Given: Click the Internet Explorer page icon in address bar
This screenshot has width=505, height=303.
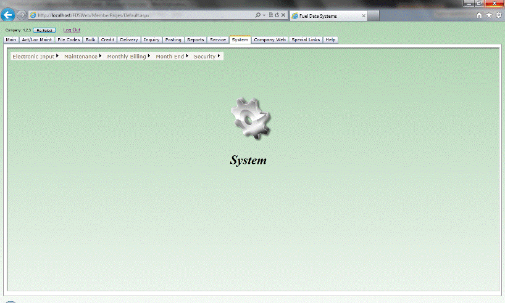Looking at the screenshot, I should coord(33,15).
